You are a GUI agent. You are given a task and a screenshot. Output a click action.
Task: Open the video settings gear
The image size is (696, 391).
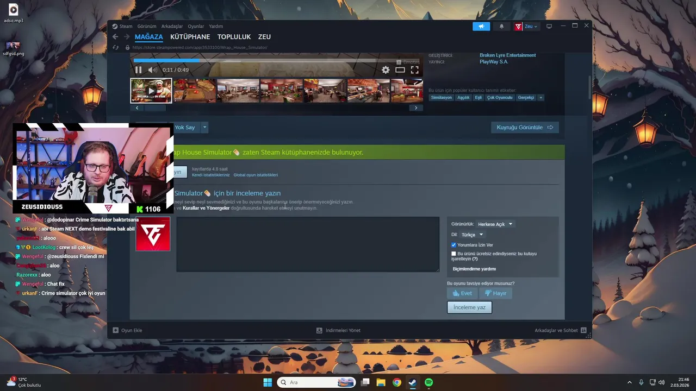(x=386, y=70)
